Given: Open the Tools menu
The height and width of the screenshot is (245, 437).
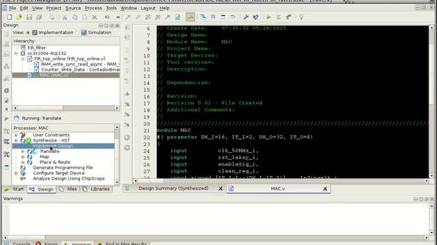Looking at the screenshot, I should pos(111,8).
